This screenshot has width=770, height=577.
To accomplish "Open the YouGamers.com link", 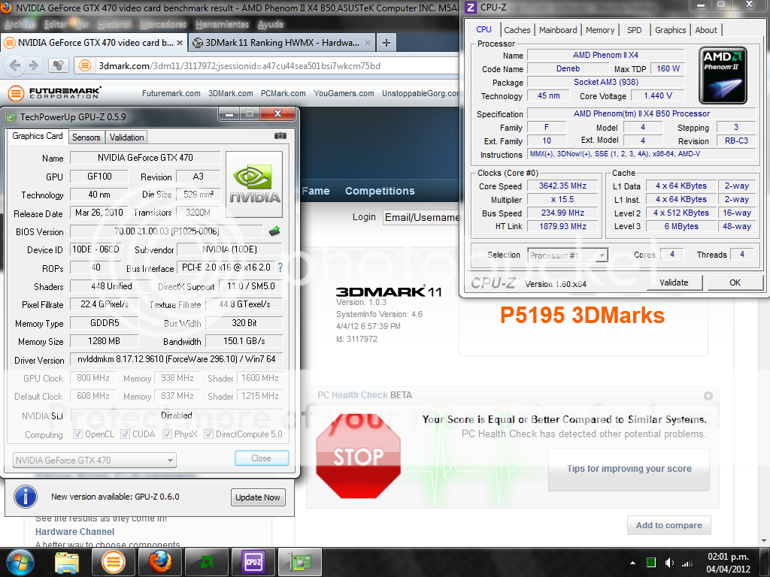I will click(344, 93).
